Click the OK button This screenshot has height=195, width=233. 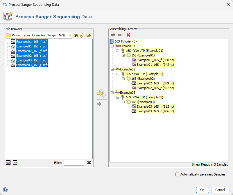point(202,190)
